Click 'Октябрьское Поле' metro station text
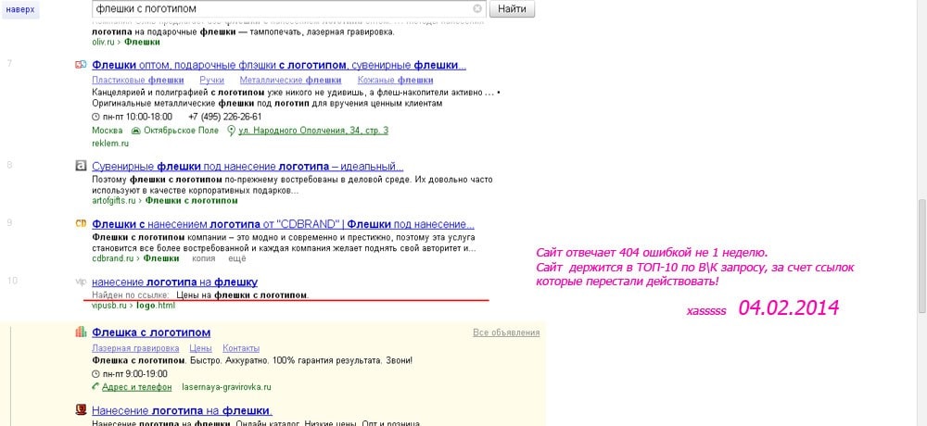This screenshot has width=927, height=426. pyautogui.click(x=181, y=131)
